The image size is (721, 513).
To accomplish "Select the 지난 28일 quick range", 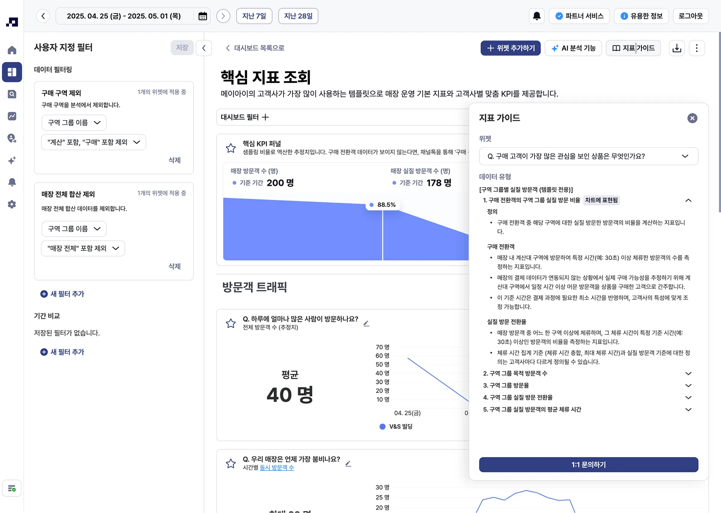I will click(x=298, y=16).
